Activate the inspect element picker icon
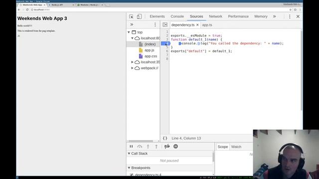This screenshot has width=319, height=179. [131, 16]
